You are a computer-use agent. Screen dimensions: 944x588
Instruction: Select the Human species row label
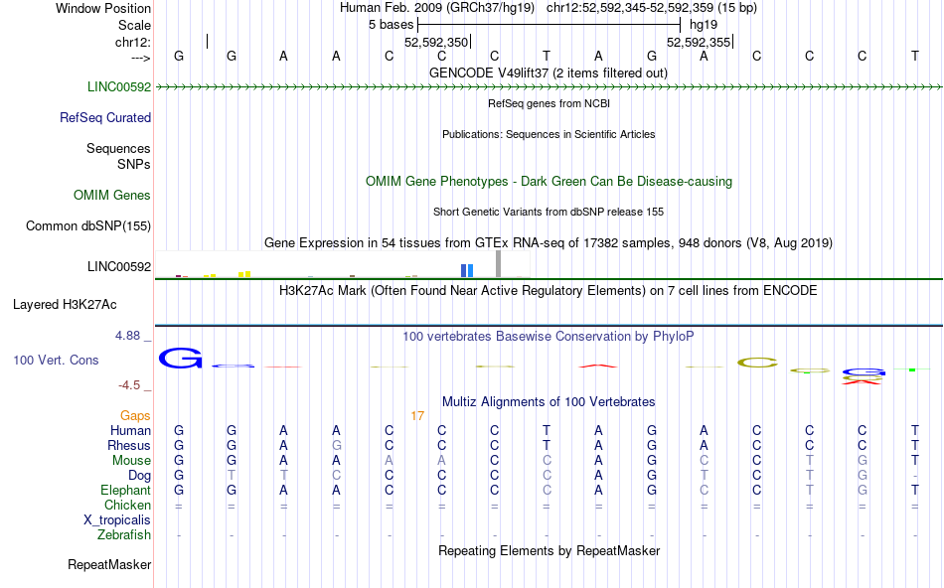pyautogui.click(x=130, y=431)
